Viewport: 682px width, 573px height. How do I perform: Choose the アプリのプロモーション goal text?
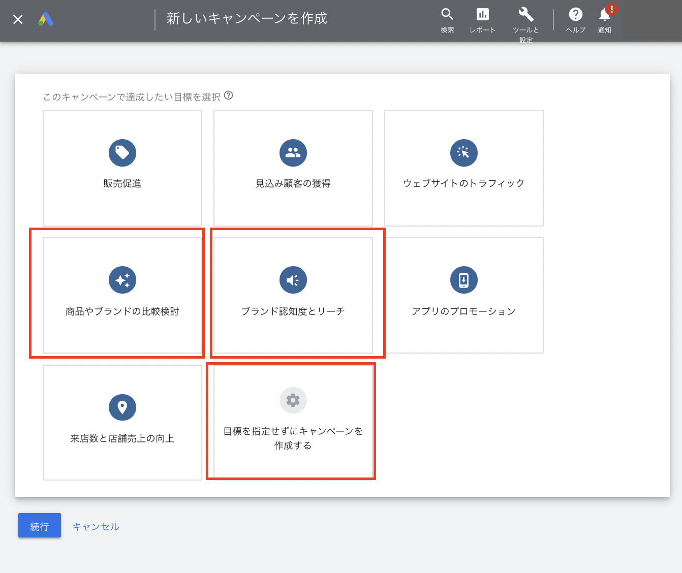tap(463, 311)
